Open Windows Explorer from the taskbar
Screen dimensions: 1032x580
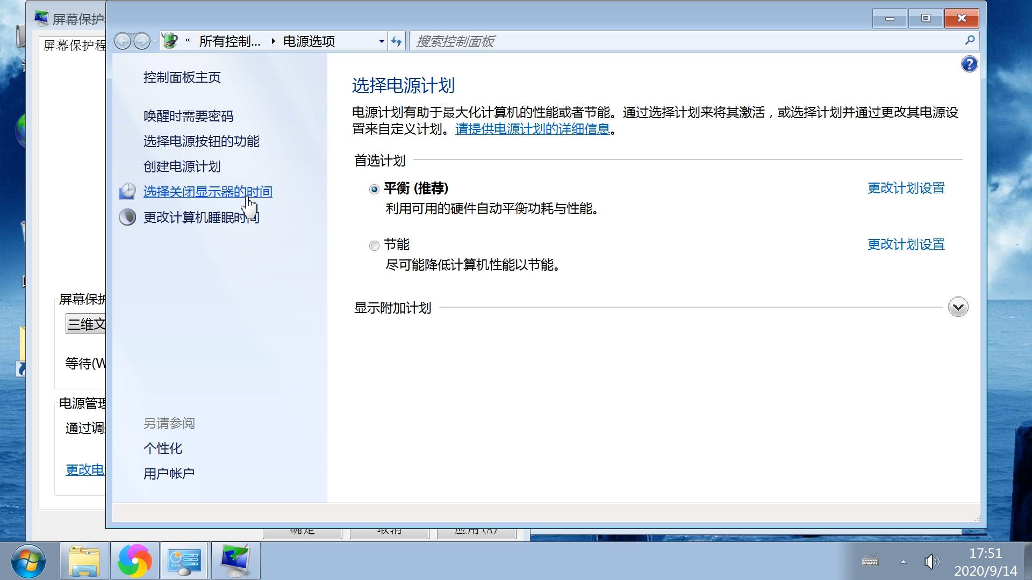[84, 561]
